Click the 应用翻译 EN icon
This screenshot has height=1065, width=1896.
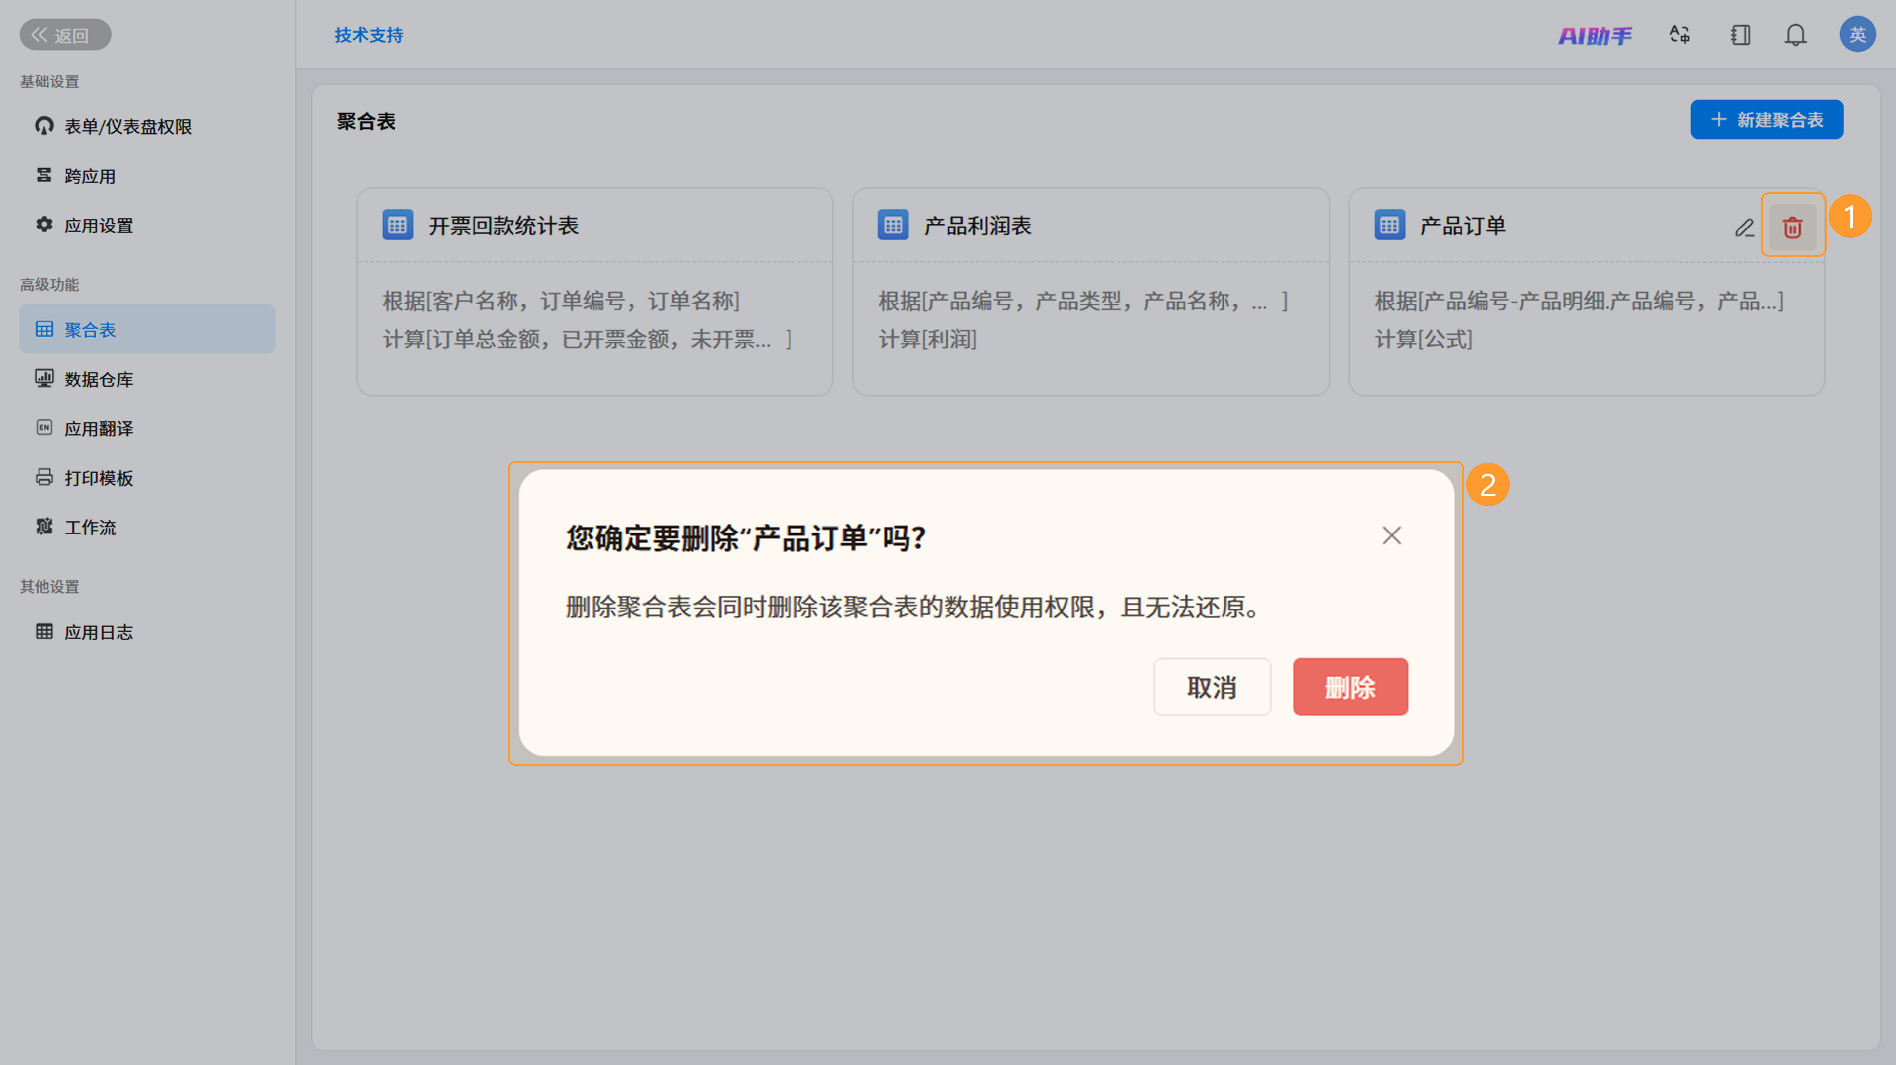44,427
